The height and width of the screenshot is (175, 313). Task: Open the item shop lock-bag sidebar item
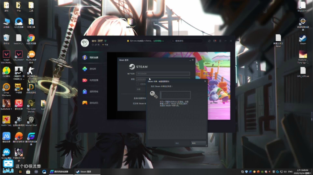click(91, 91)
